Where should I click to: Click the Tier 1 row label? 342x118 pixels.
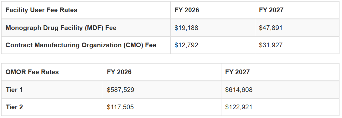click(x=14, y=90)
